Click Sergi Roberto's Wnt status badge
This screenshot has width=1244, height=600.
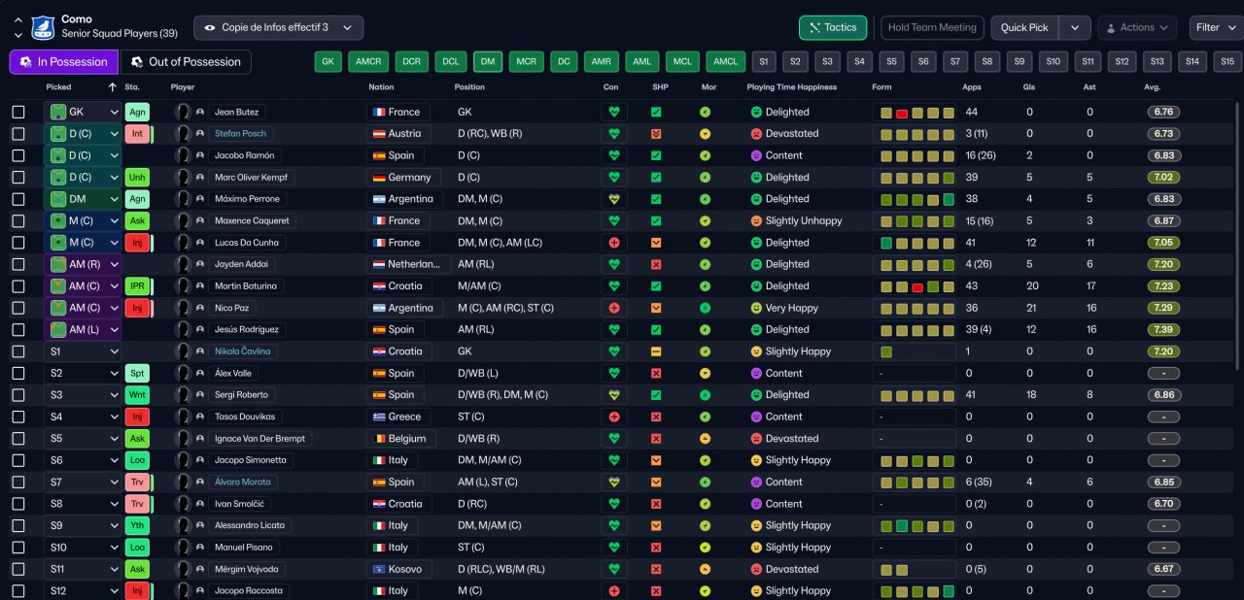[137, 395]
